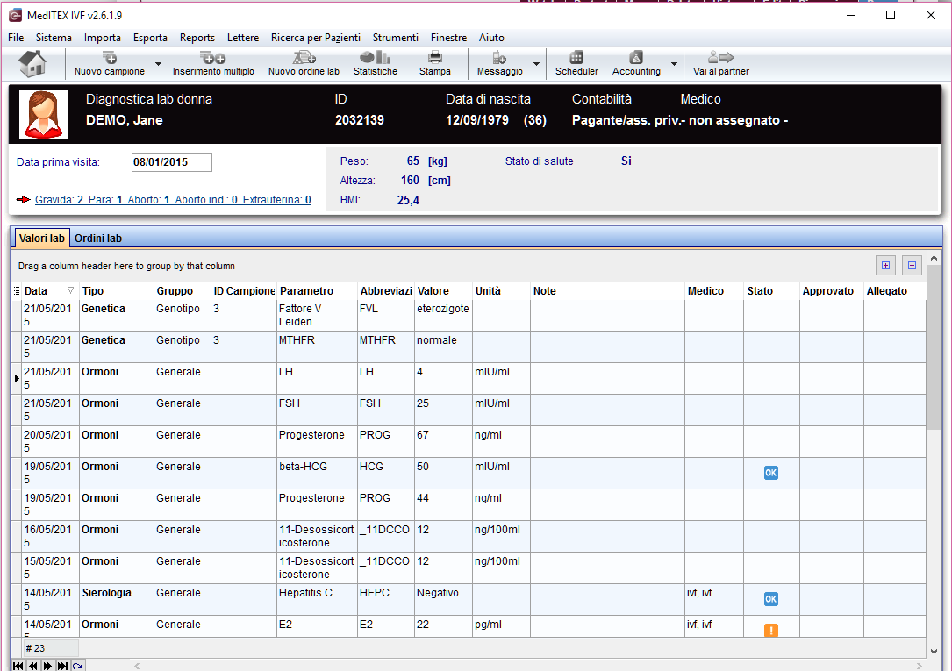Open the Home house icon
This screenshot has height=671, width=952.
pos(32,64)
